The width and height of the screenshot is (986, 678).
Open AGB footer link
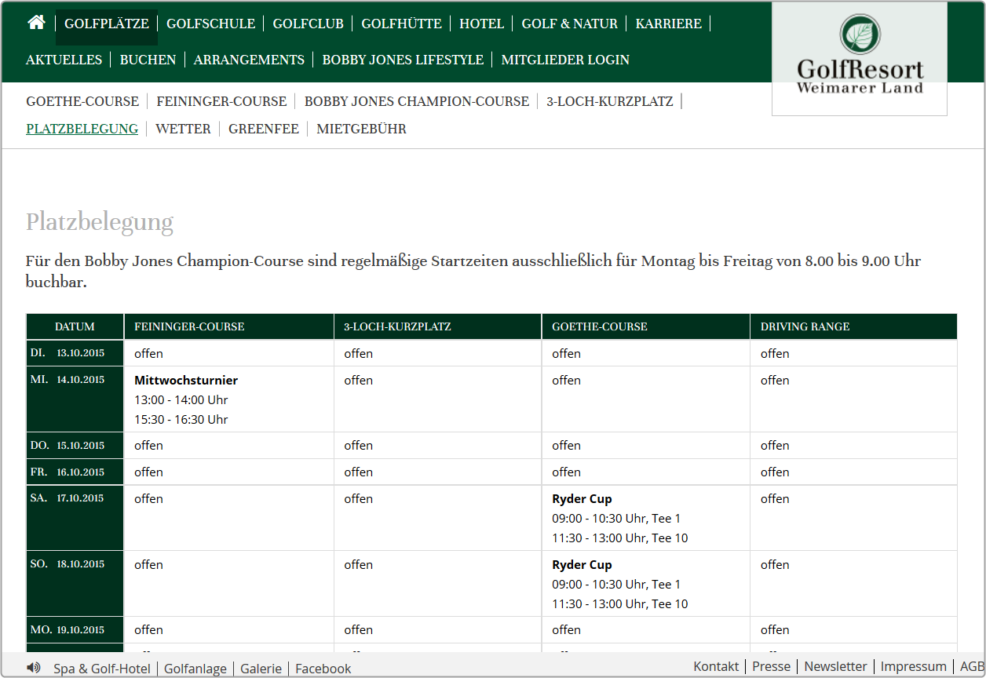pos(972,666)
